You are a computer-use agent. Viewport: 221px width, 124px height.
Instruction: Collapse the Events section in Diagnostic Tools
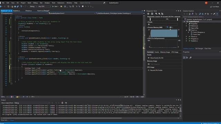tap(147, 22)
